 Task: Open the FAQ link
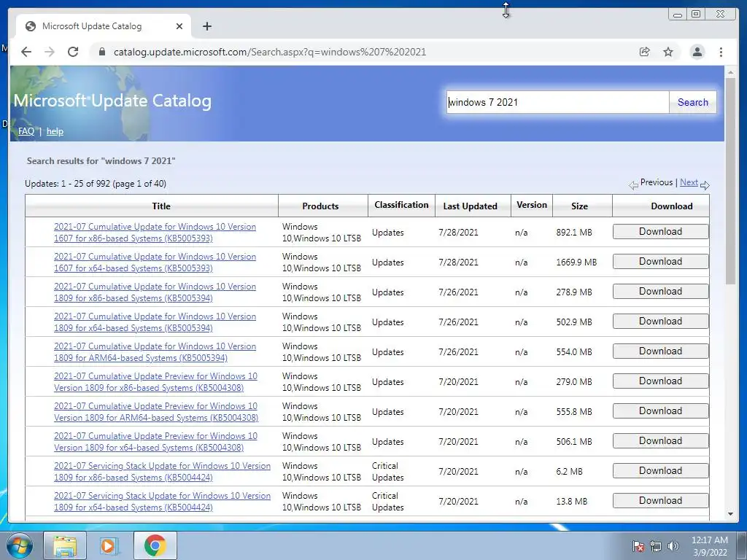pyautogui.click(x=26, y=131)
